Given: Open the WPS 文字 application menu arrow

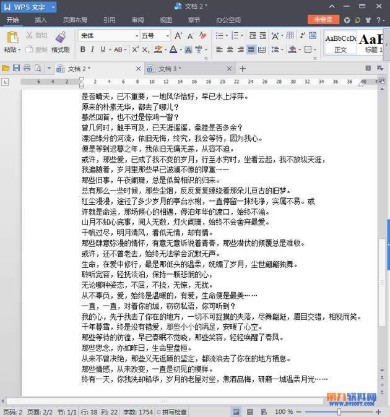Looking at the screenshot, I should [x=53, y=7].
